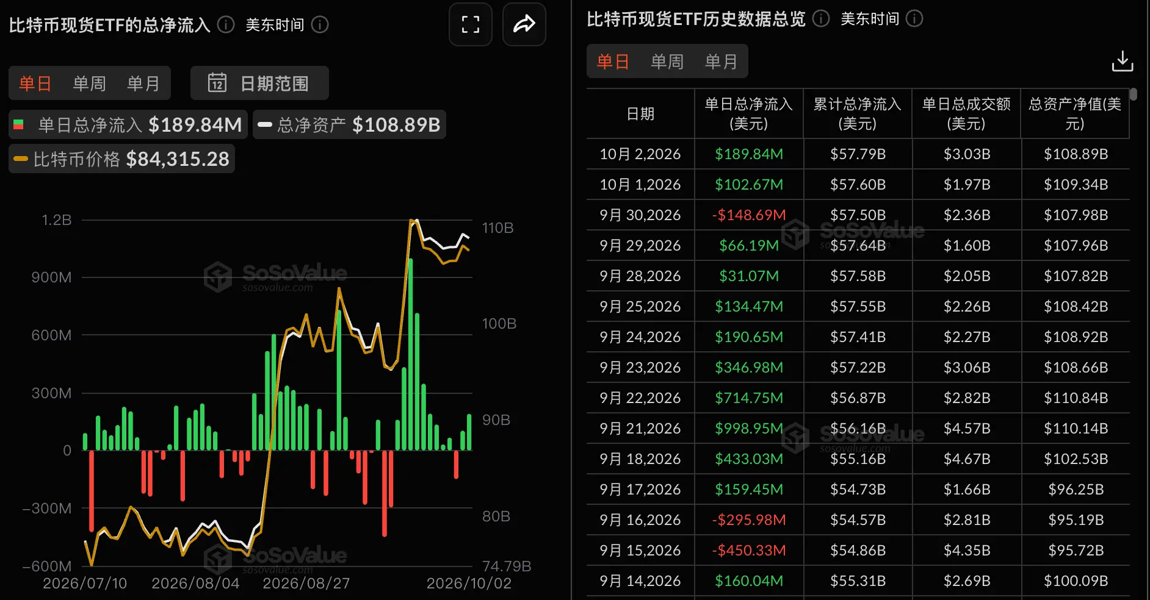Open info icon beside table's 美东时间
This screenshot has width=1150, height=600.
coord(914,19)
